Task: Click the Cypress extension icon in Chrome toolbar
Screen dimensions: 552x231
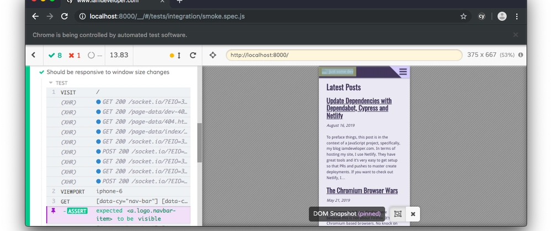Action: (x=481, y=16)
